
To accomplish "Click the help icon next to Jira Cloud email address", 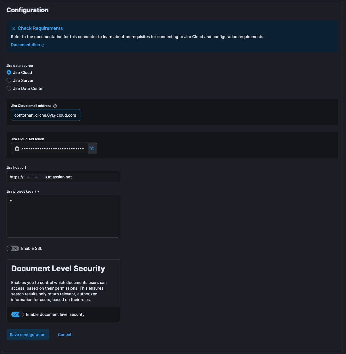I will click(55, 106).
